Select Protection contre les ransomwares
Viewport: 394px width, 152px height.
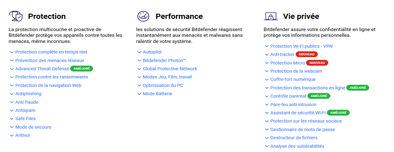(x=52, y=77)
